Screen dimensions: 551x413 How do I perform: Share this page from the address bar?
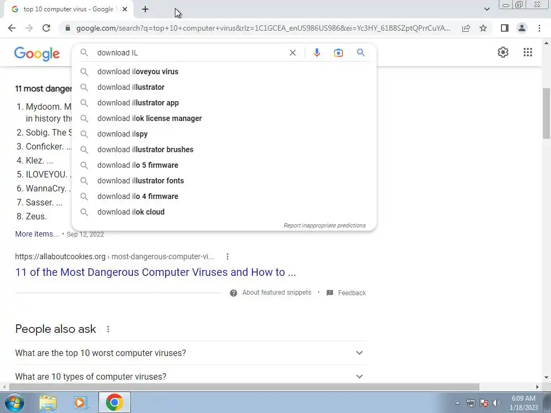tap(466, 28)
